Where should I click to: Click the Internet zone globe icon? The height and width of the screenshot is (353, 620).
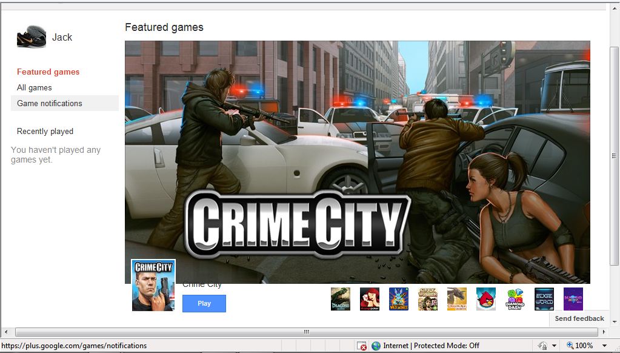coord(376,346)
